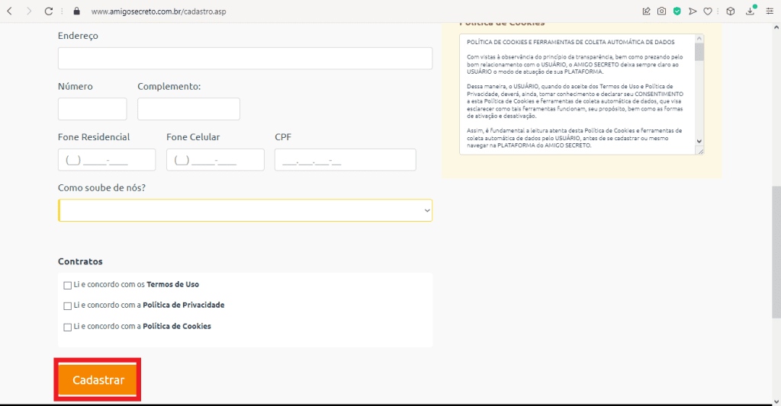Click the Endereço address input field
The height and width of the screenshot is (406, 781).
point(245,59)
